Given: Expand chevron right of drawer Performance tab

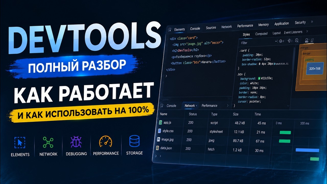Looking at the screenshot, I should click(228, 106).
